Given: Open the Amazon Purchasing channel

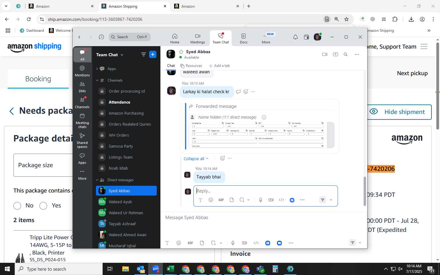Looking at the screenshot, I should [127, 113].
